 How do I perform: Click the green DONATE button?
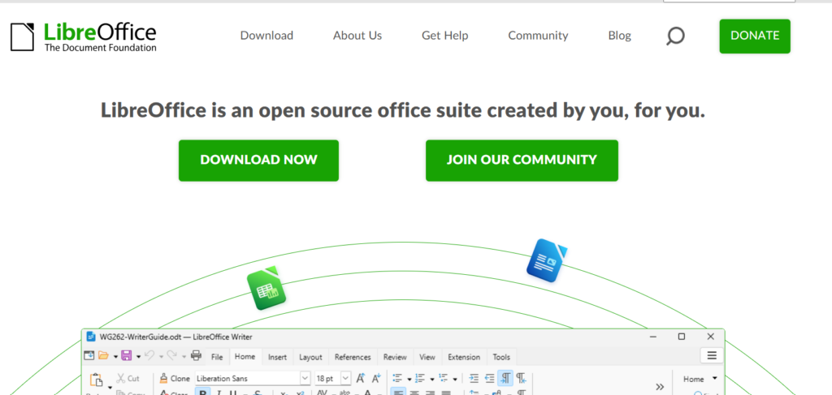point(755,36)
